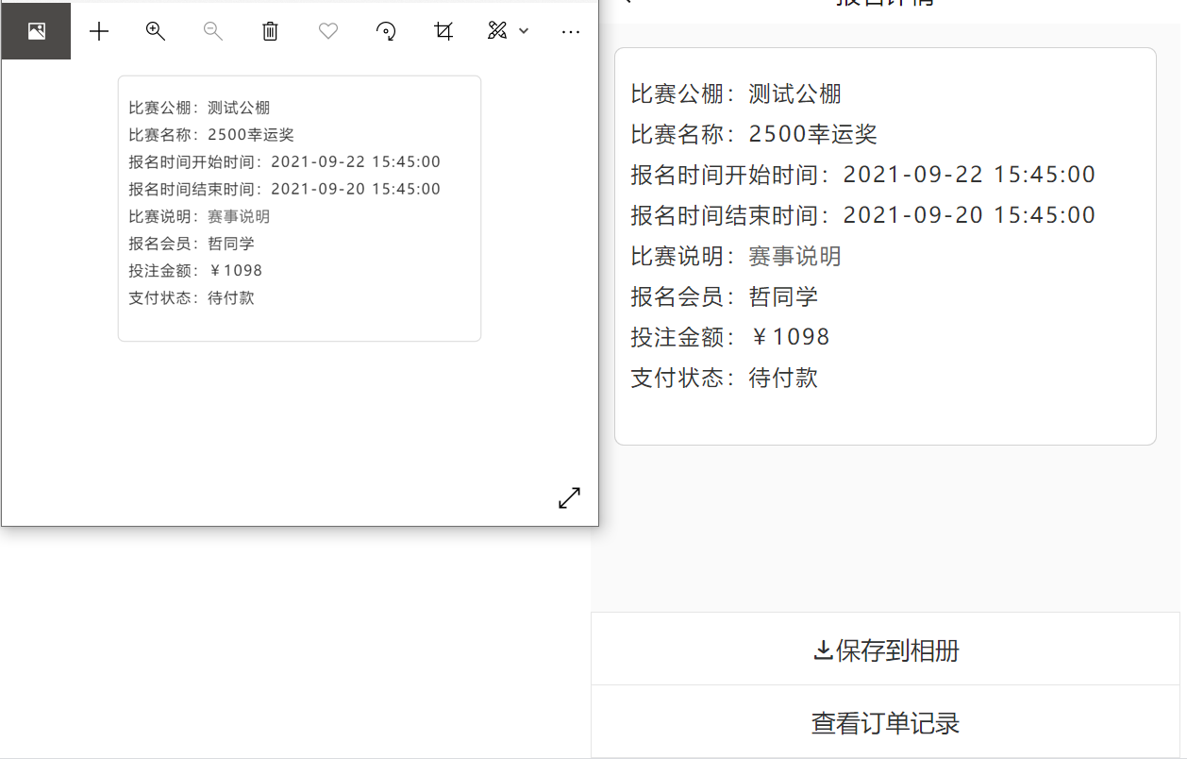Open the ellipsis overflow menu
Viewport: 1187px width, 759px height.
570,31
